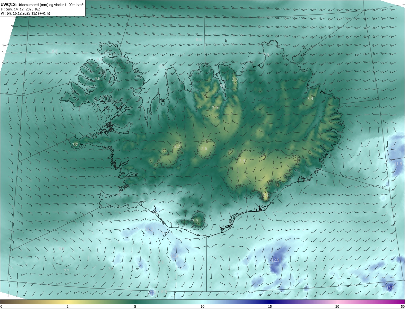Click the colour scale tick label 15
This screenshot has height=309, width=405.
pos(270,307)
